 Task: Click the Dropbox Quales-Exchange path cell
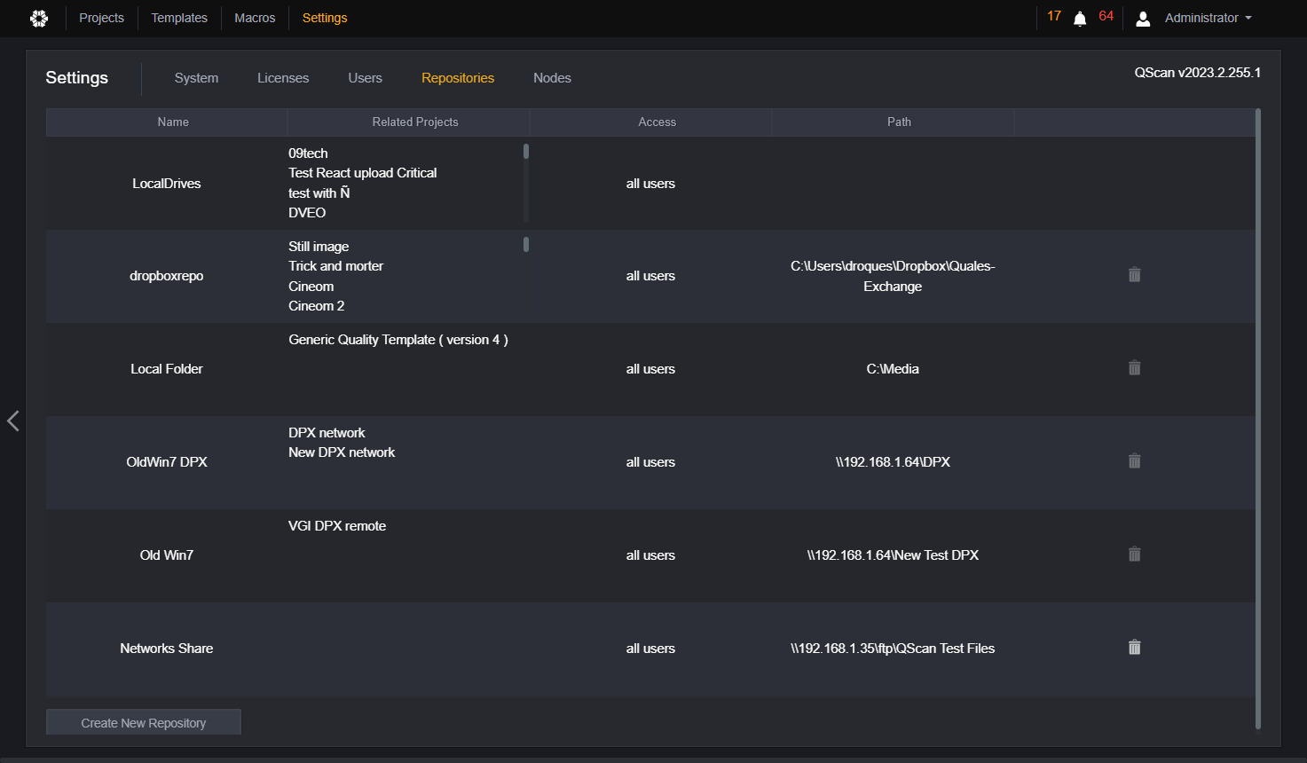point(893,276)
